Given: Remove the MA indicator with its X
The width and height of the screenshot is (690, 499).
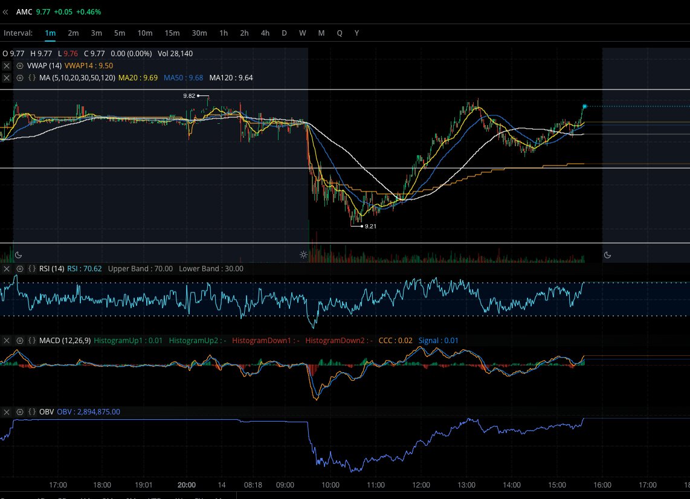Looking at the screenshot, I should 7,78.
